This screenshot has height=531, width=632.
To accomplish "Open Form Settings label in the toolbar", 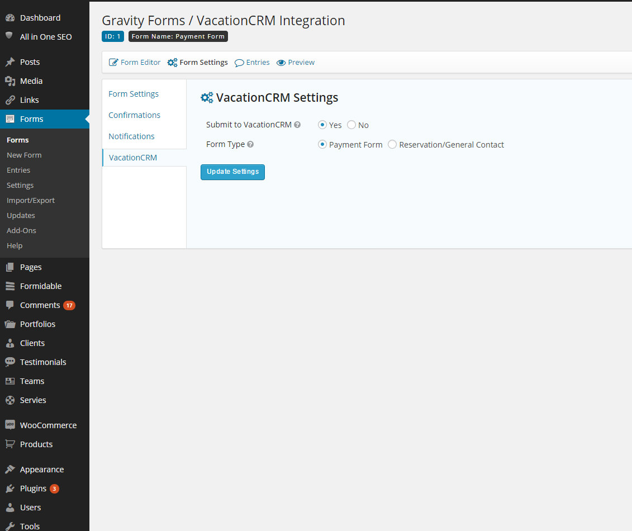I will click(203, 63).
